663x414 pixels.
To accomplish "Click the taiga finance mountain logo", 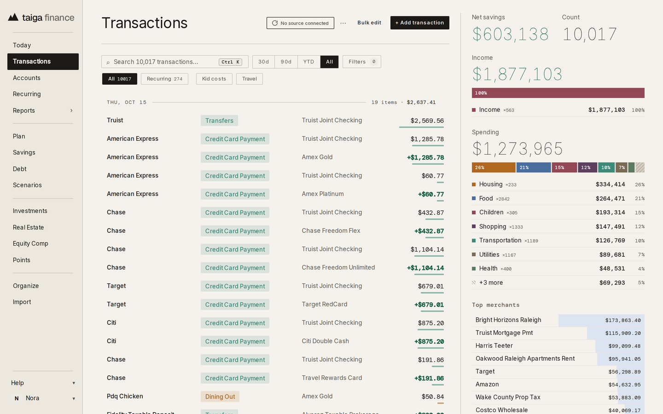I will pos(13,17).
